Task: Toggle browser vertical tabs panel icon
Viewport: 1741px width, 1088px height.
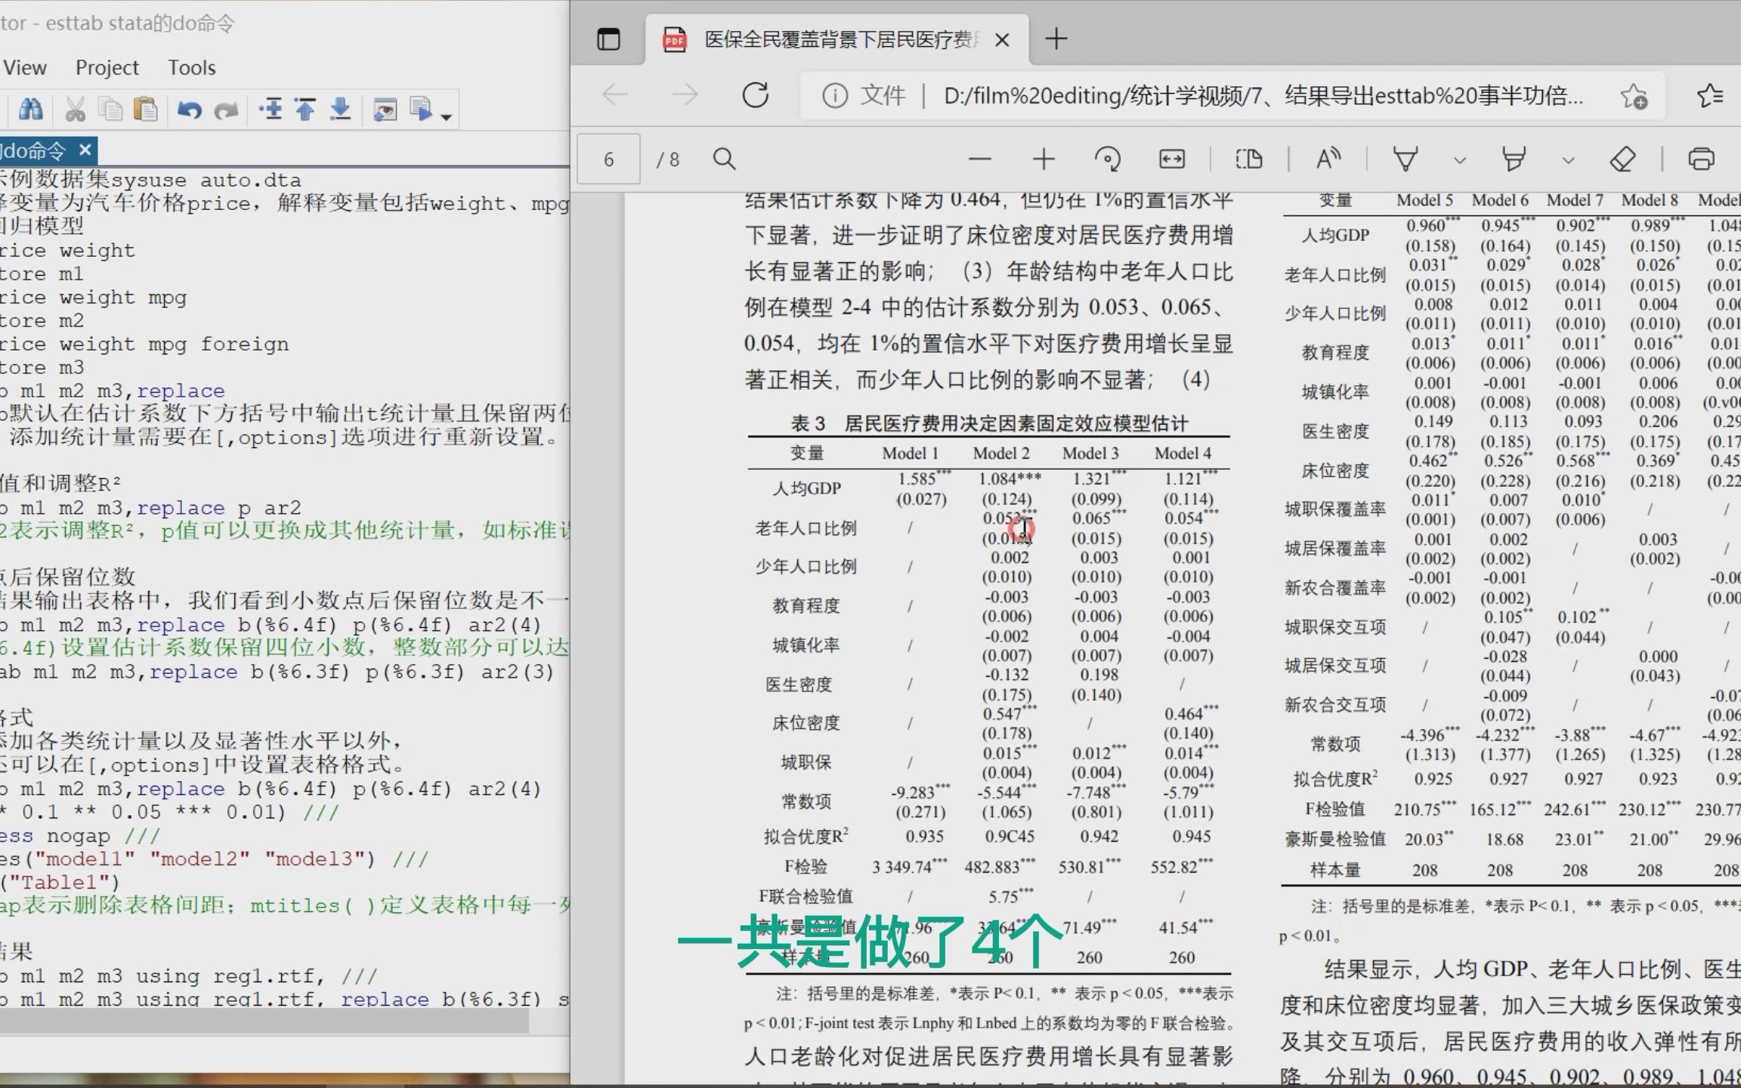Action: click(608, 39)
